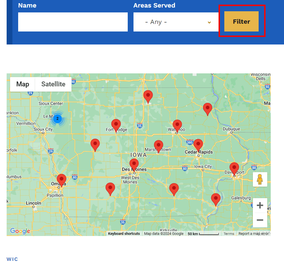284x262 pixels.
Task: Click the Sioux City map label
Action: (43, 129)
